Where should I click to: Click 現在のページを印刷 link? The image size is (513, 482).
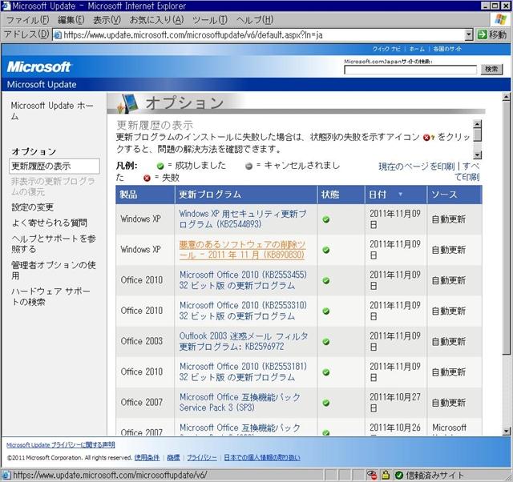(x=417, y=167)
